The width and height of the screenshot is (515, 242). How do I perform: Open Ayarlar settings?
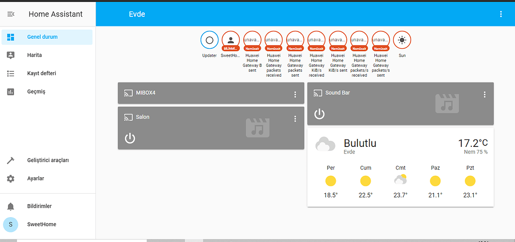pos(47,179)
